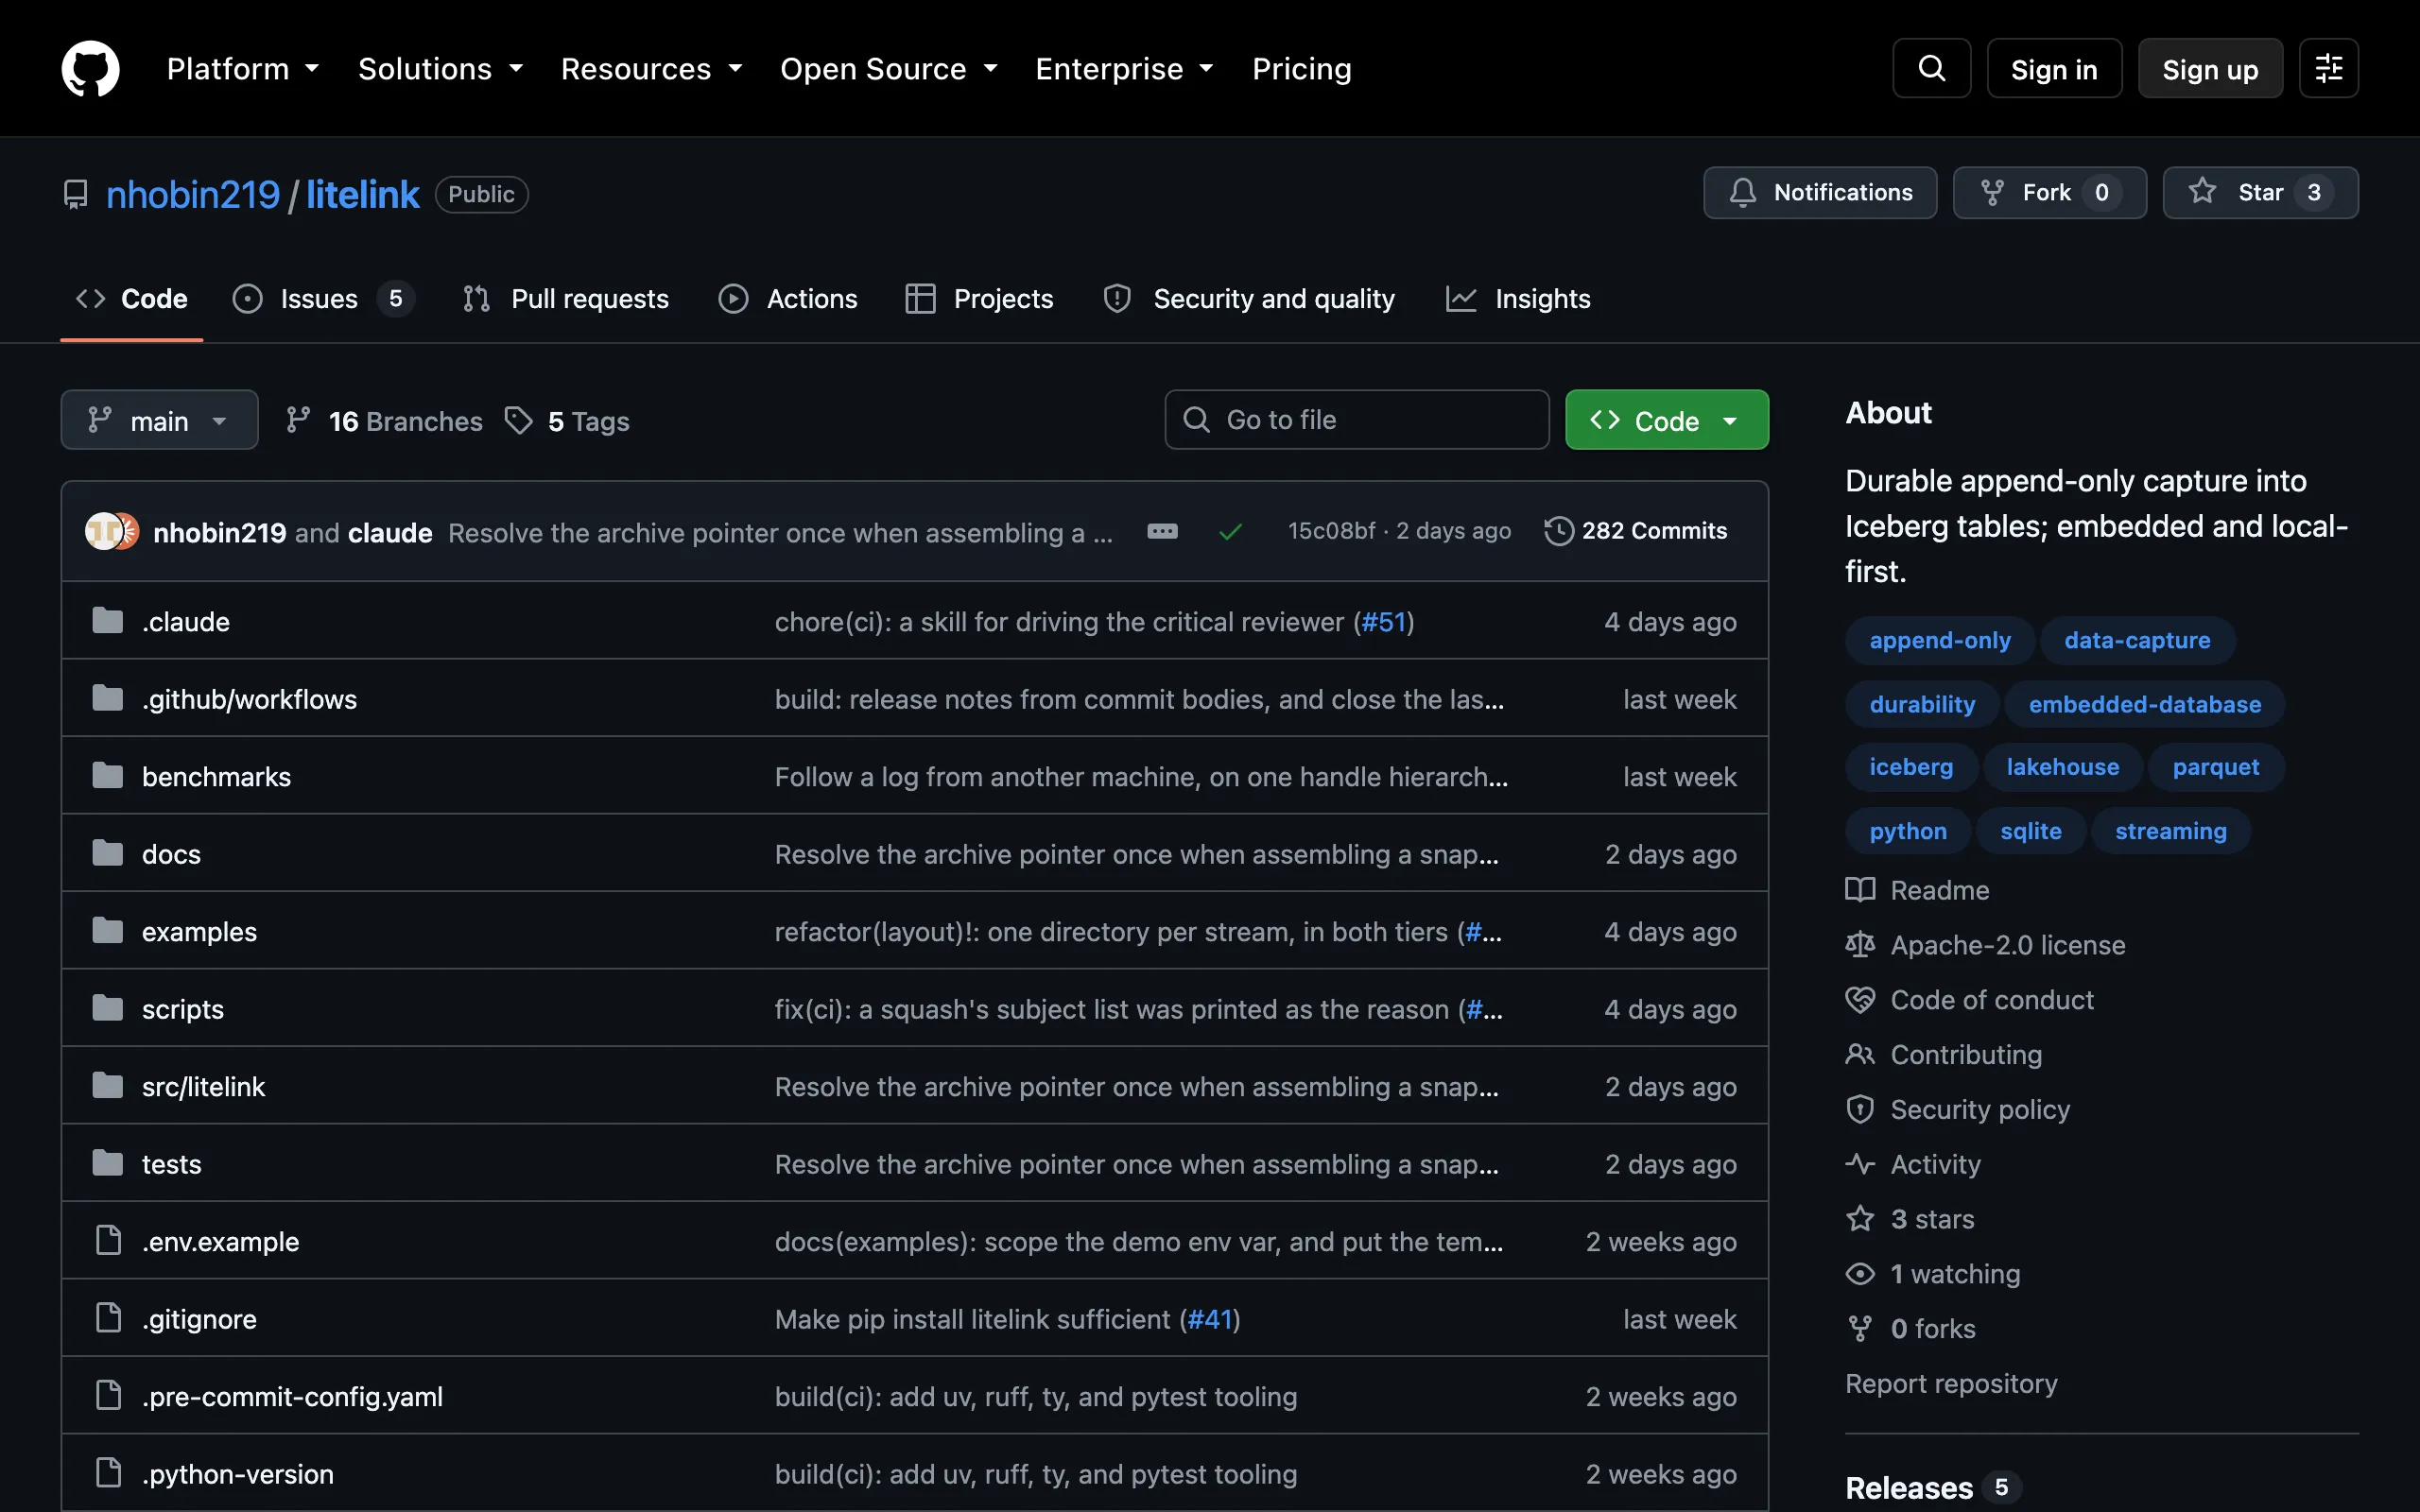Open the .env.example file
The image size is (2420, 1512).
click(220, 1242)
